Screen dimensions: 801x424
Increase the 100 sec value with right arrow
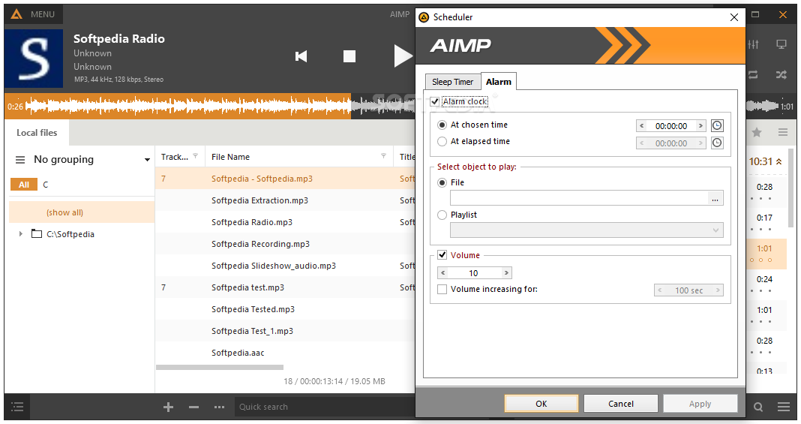[718, 290]
